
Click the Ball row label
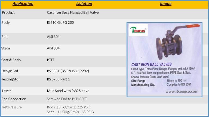point(5,37)
